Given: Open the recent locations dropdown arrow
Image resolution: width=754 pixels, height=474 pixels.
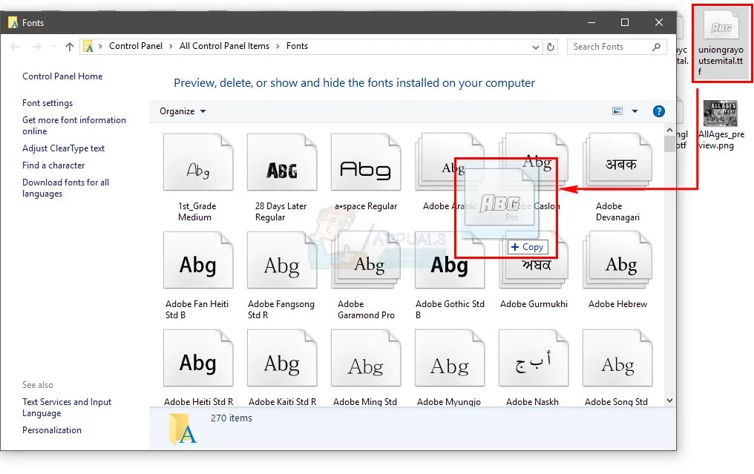Looking at the screenshot, I should point(54,47).
